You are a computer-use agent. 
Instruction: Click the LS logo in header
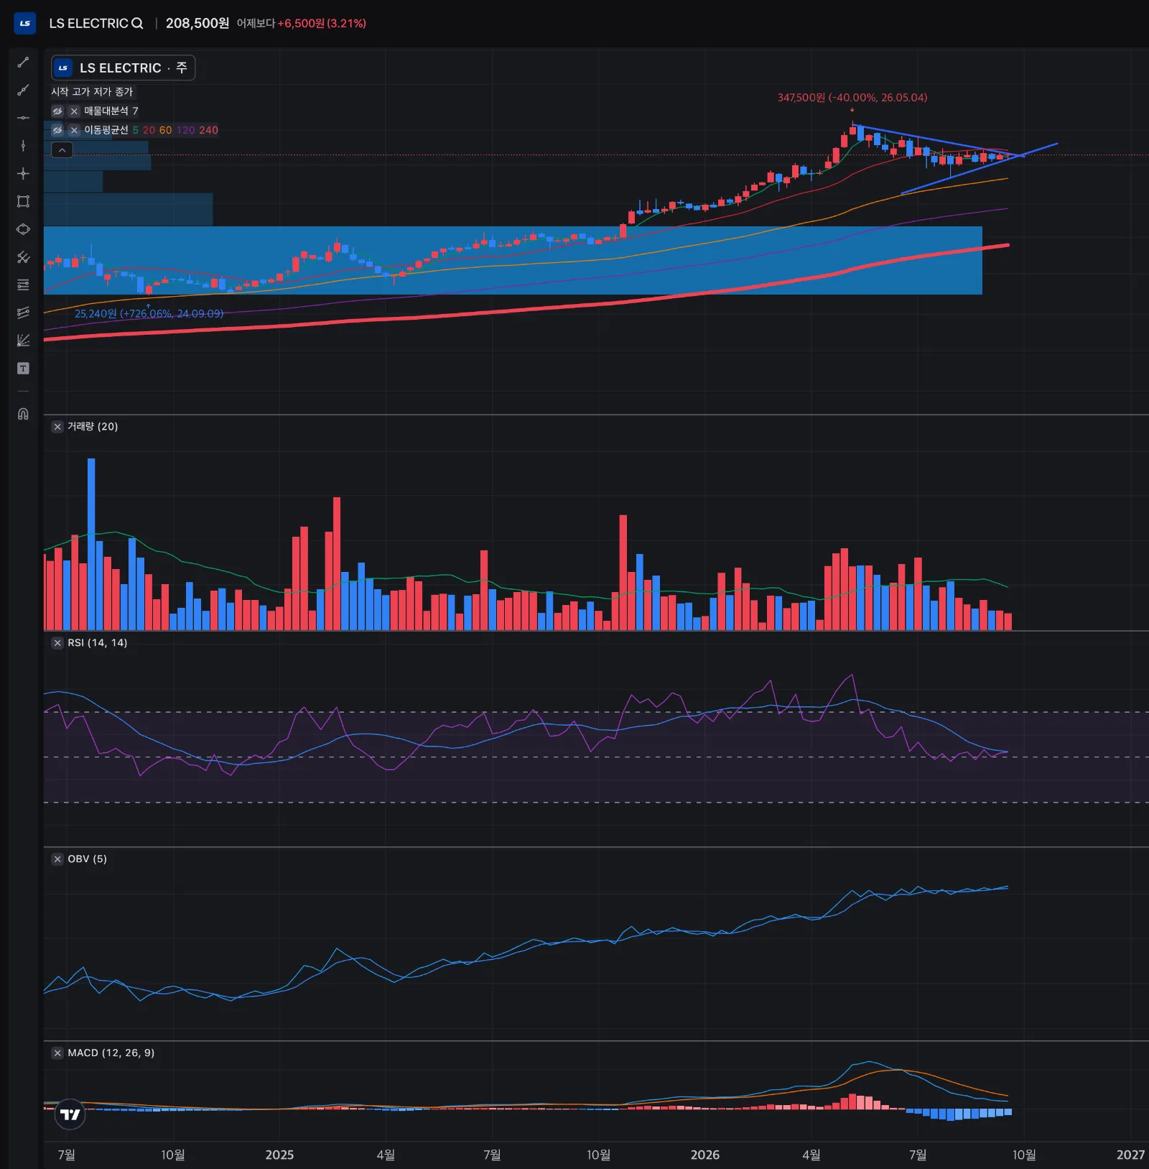tap(24, 23)
